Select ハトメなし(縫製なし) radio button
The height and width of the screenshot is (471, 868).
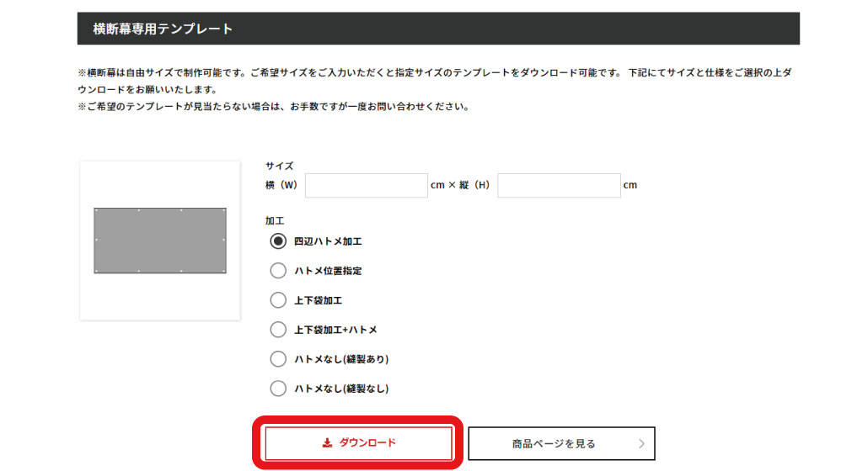click(278, 389)
